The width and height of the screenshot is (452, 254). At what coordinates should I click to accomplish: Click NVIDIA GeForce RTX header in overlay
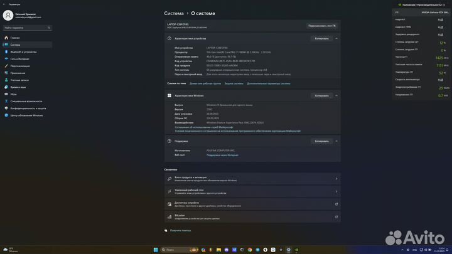click(x=435, y=13)
